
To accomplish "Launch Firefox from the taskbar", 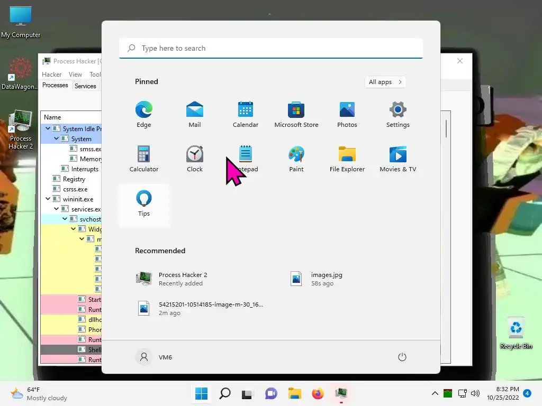I will [318, 393].
